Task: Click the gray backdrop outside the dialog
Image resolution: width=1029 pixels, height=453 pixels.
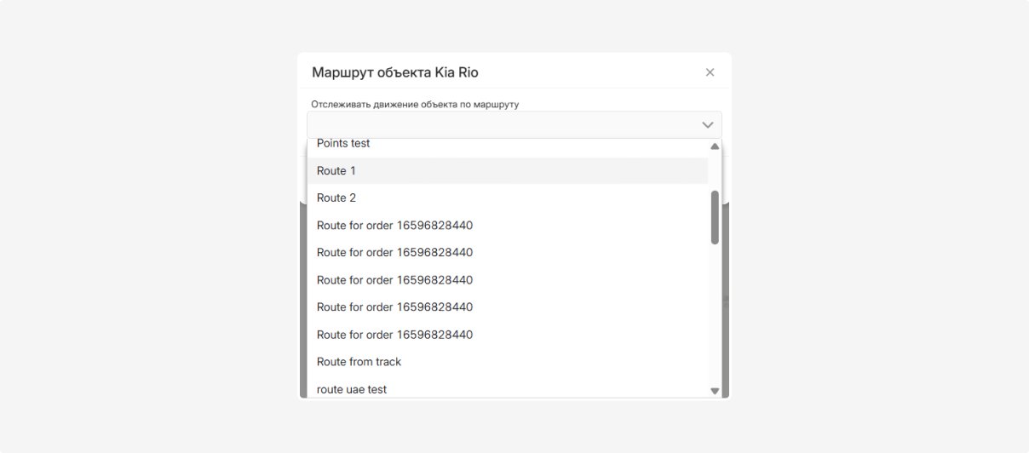Action: (x=852, y=255)
